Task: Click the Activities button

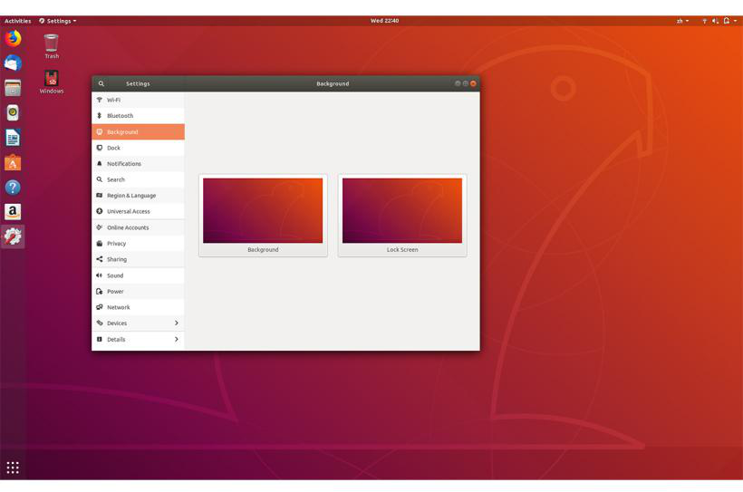Action: coord(17,21)
